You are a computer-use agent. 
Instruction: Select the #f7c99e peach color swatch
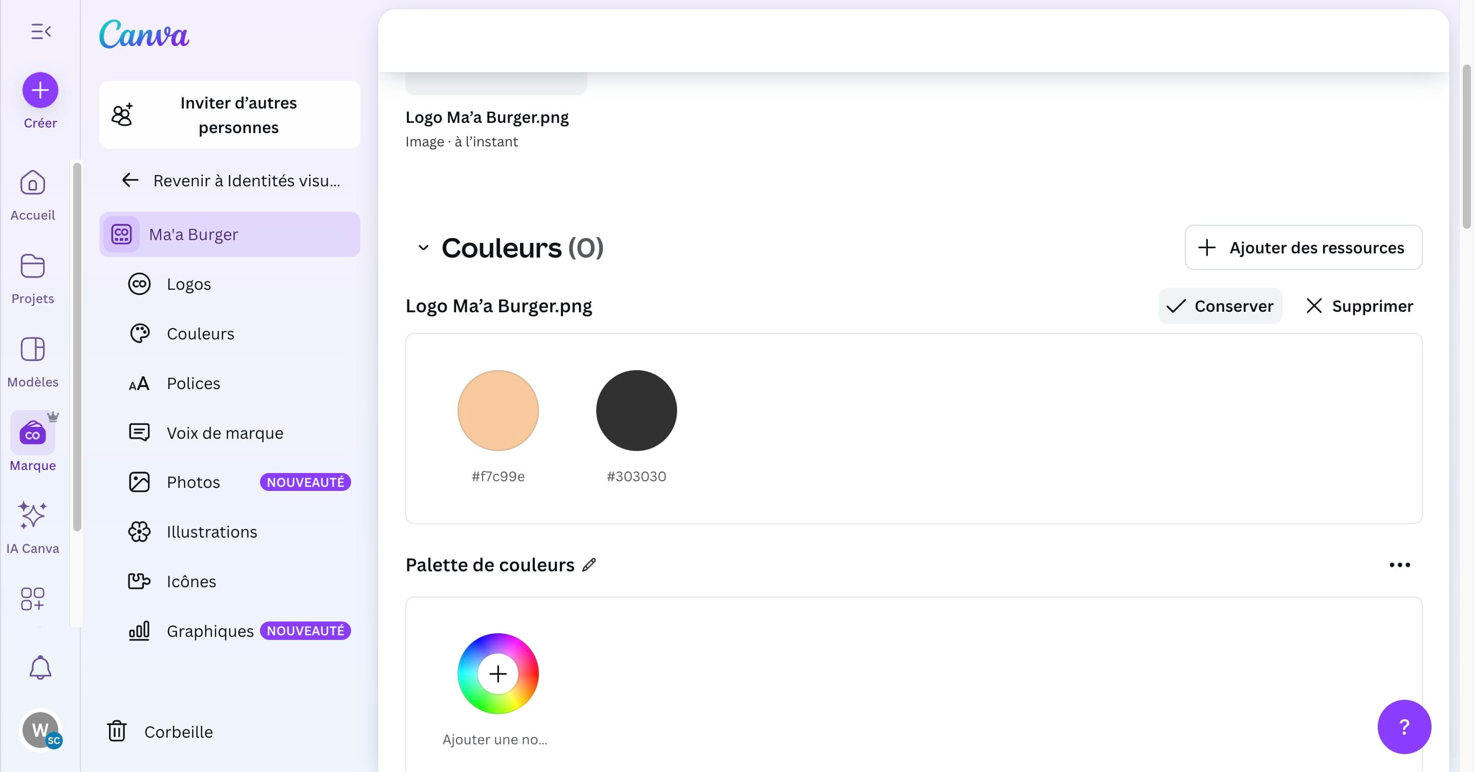pos(498,411)
